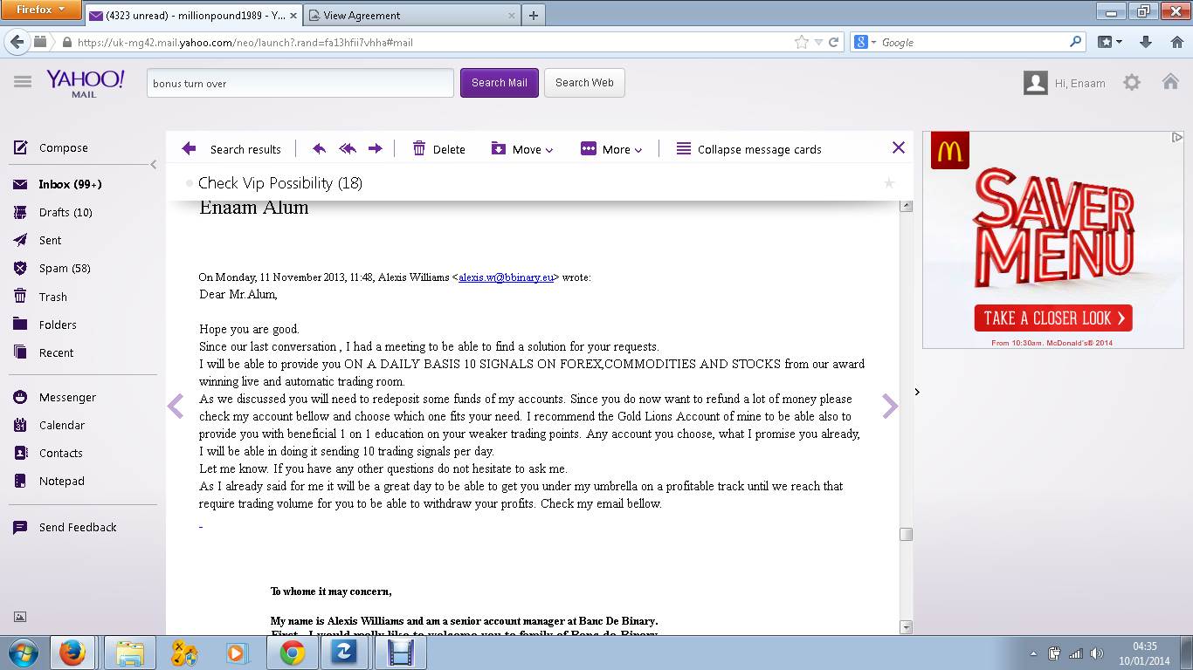Open Firefox bookmarks menu icon
1193x670 pixels.
[1109, 42]
